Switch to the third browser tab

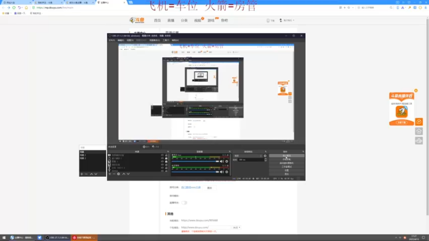click(x=79, y=3)
